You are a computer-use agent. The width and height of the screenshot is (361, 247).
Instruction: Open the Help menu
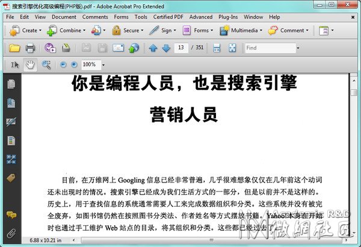274,17
